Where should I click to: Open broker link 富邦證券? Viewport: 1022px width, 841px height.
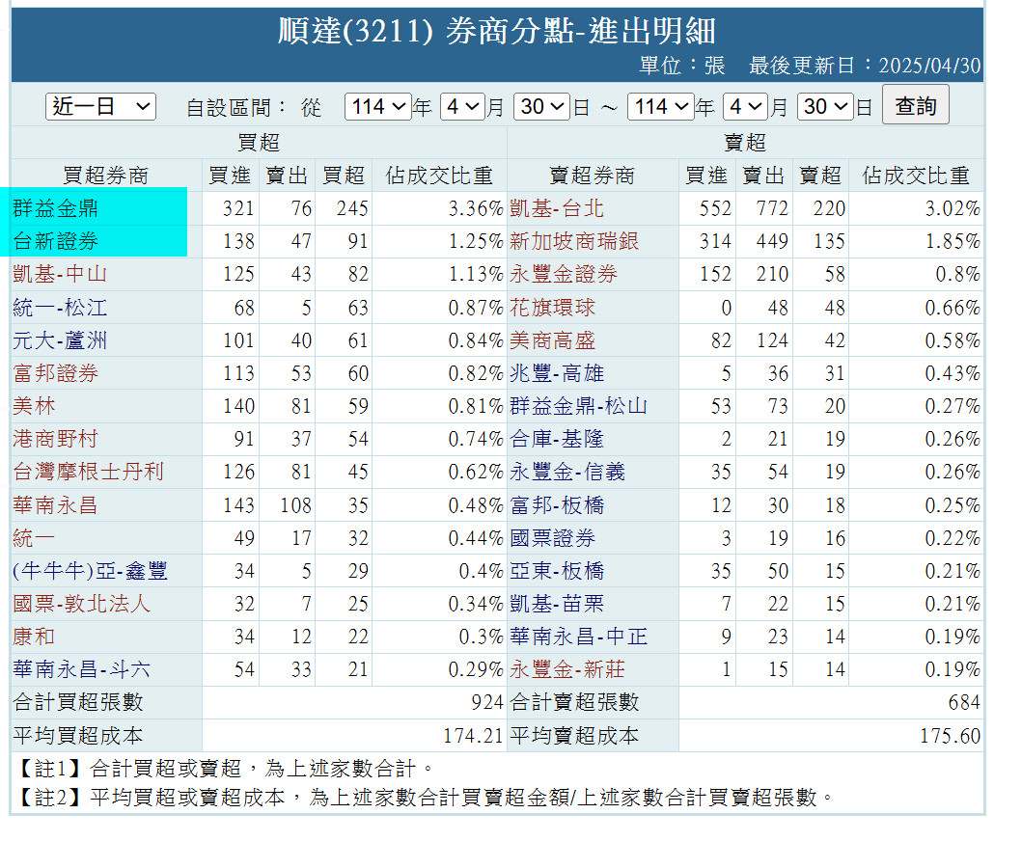tap(55, 373)
